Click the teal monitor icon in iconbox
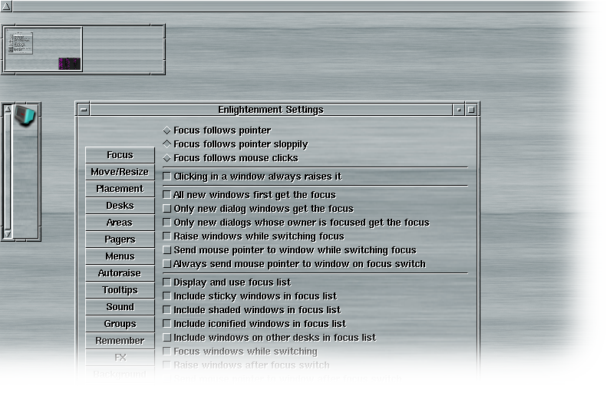Viewport: 614px width, 403px height. pyautogui.click(x=25, y=116)
